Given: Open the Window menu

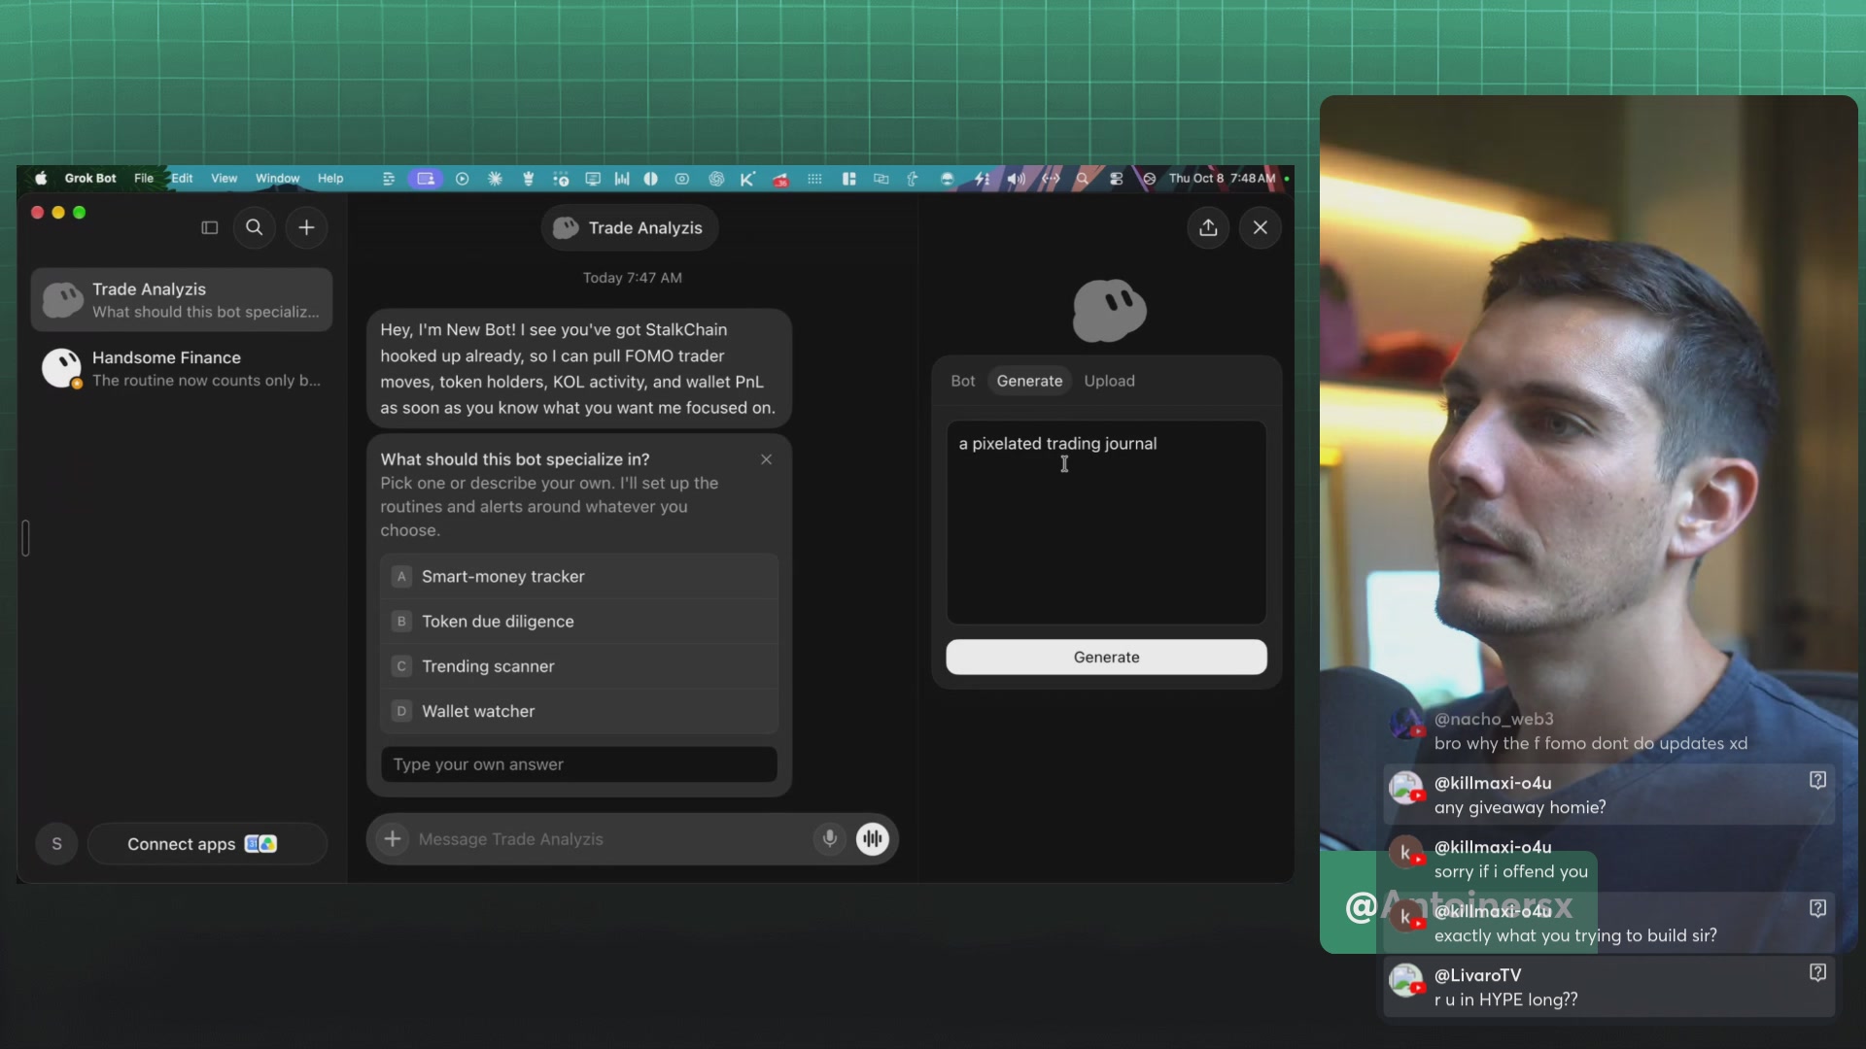Looking at the screenshot, I should tap(277, 179).
